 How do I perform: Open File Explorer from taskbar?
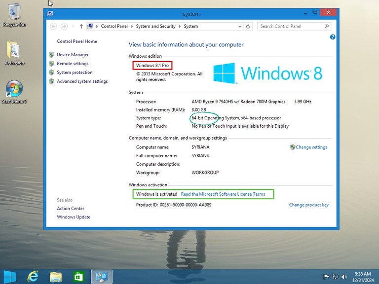point(56,277)
